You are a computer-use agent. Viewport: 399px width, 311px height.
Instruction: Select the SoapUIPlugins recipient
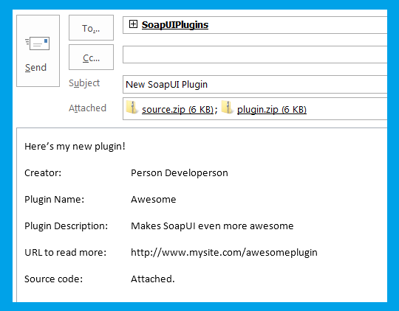175,25
